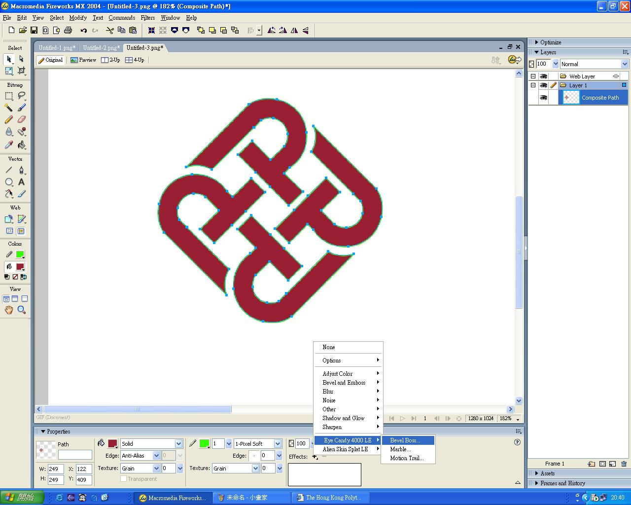This screenshot has height=505, width=631.
Task: Click the Undo arrow in toolbar
Action: pos(84,31)
